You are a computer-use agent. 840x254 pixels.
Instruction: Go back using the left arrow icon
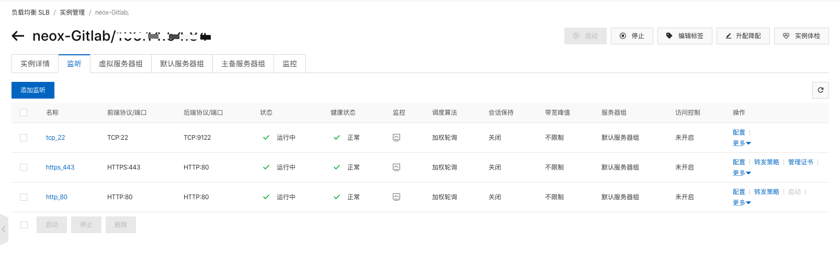(18, 36)
